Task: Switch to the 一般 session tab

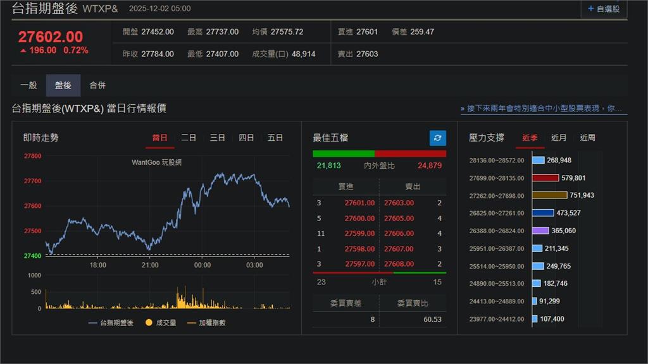Action: pos(28,85)
